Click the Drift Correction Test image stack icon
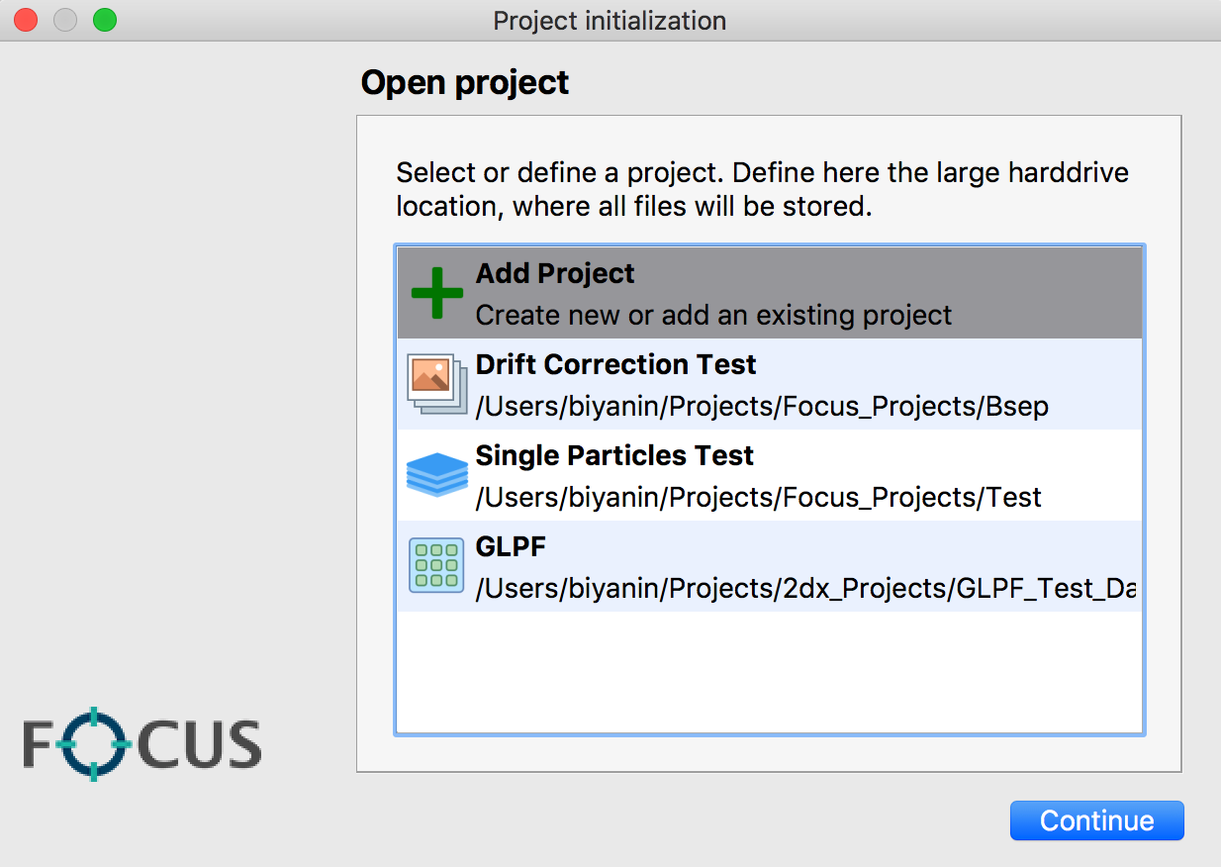This screenshot has height=867, width=1221. coord(436,384)
